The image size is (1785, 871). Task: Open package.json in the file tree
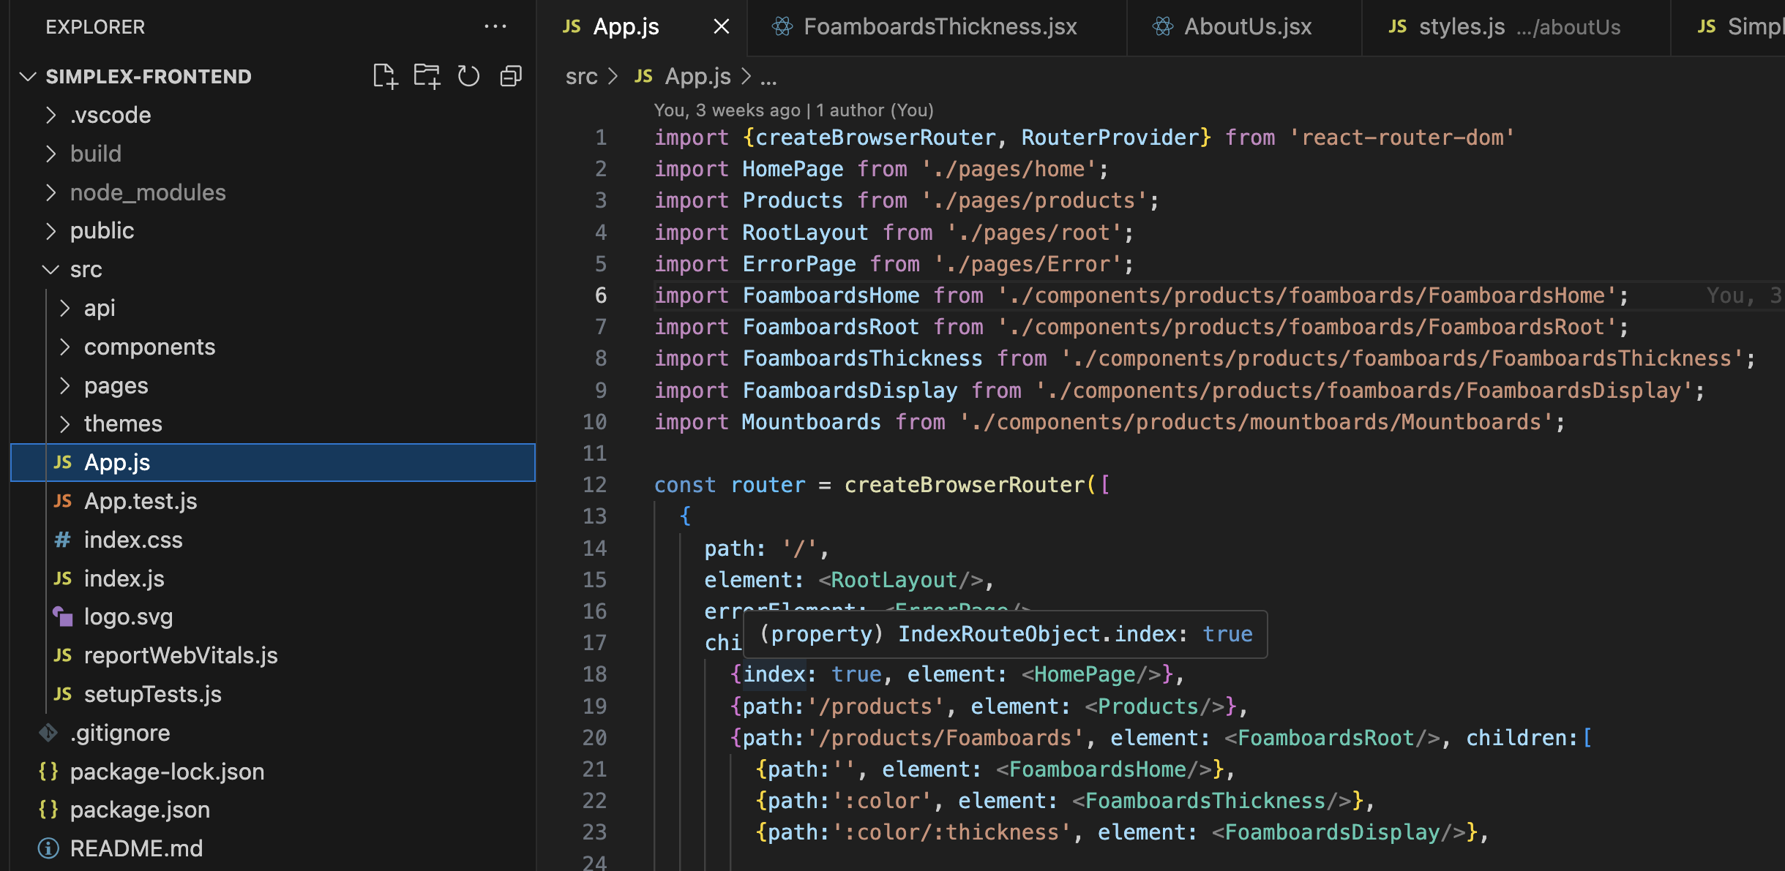pos(273,810)
